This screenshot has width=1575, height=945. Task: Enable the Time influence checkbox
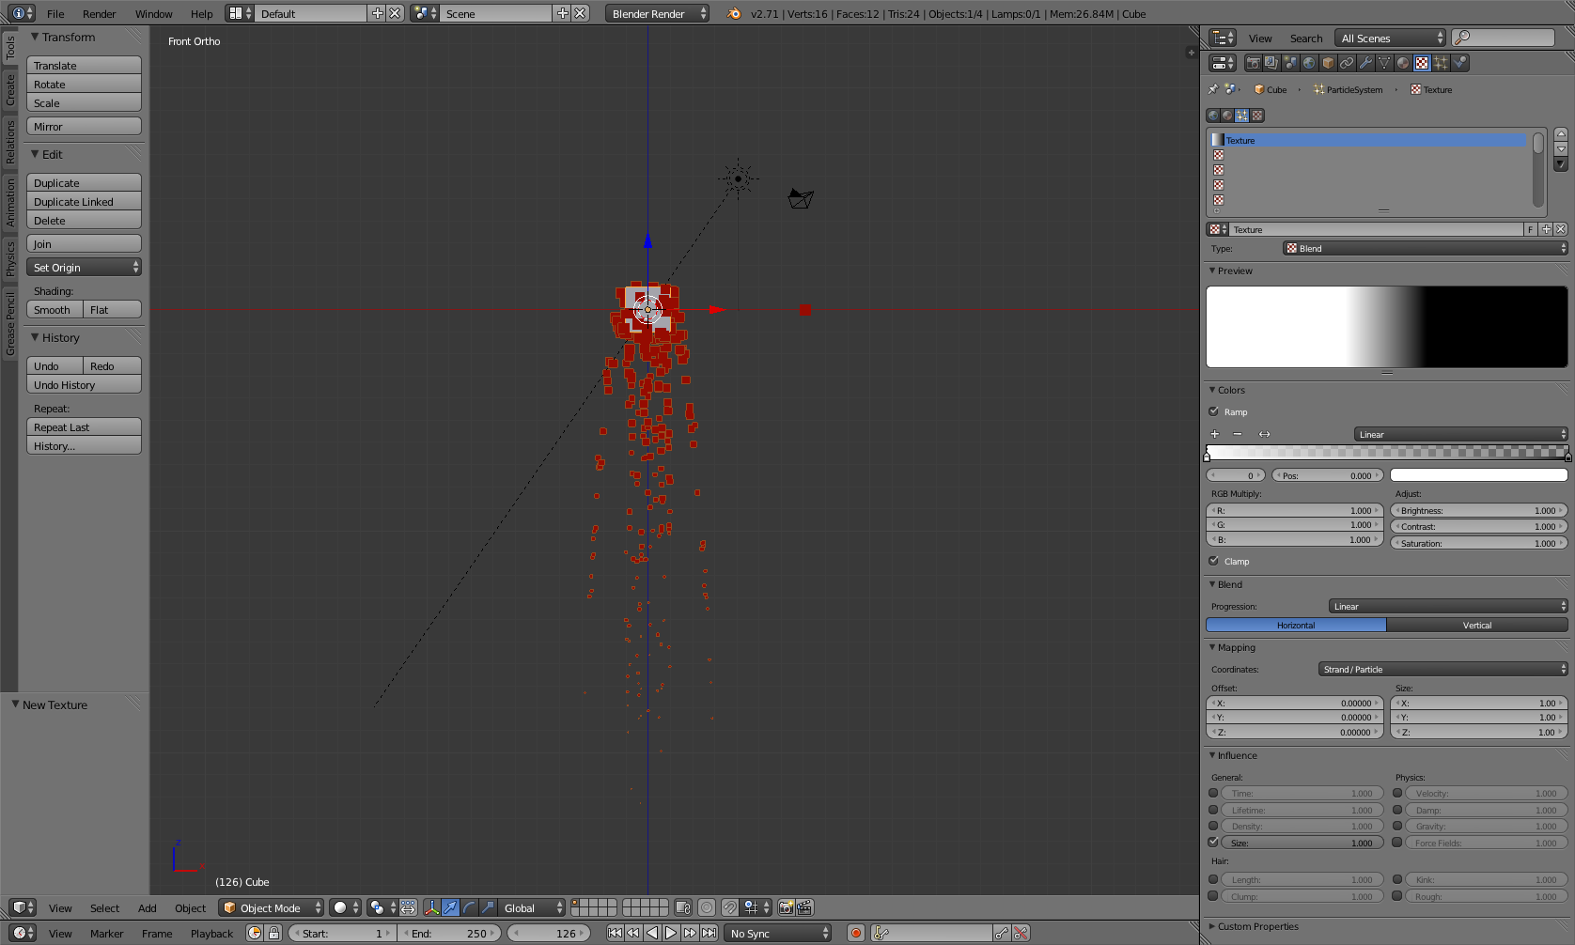coord(1213,793)
